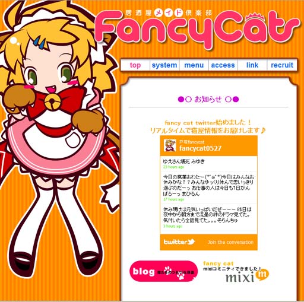Open the Join the conversation link
The height and width of the screenshot is (302, 304).
tap(230, 242)
